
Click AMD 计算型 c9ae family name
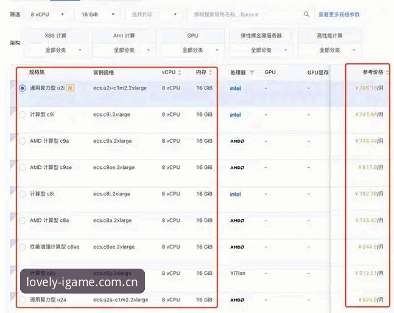click(51, 167)
